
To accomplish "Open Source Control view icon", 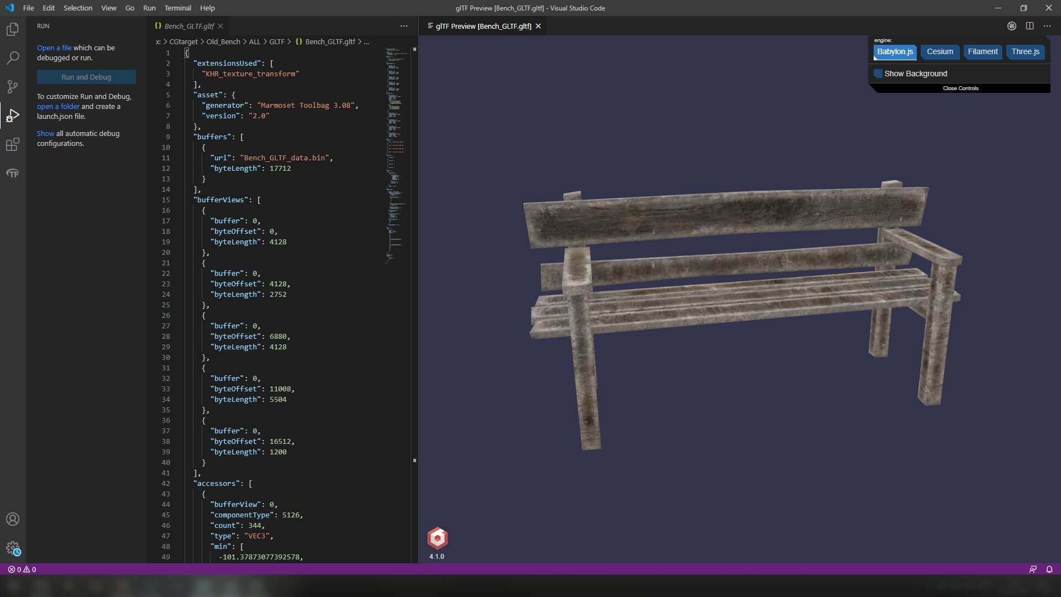I will pyautogui.click(x=12, y=86).
